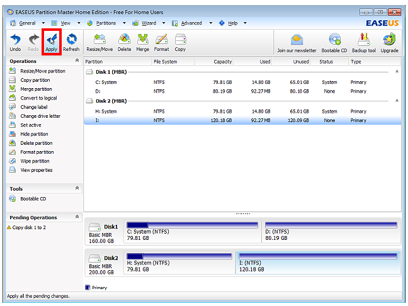This screenshot has width=408, height=306.
Task: Choose Merge partition operation
Action: coord(30,89)
